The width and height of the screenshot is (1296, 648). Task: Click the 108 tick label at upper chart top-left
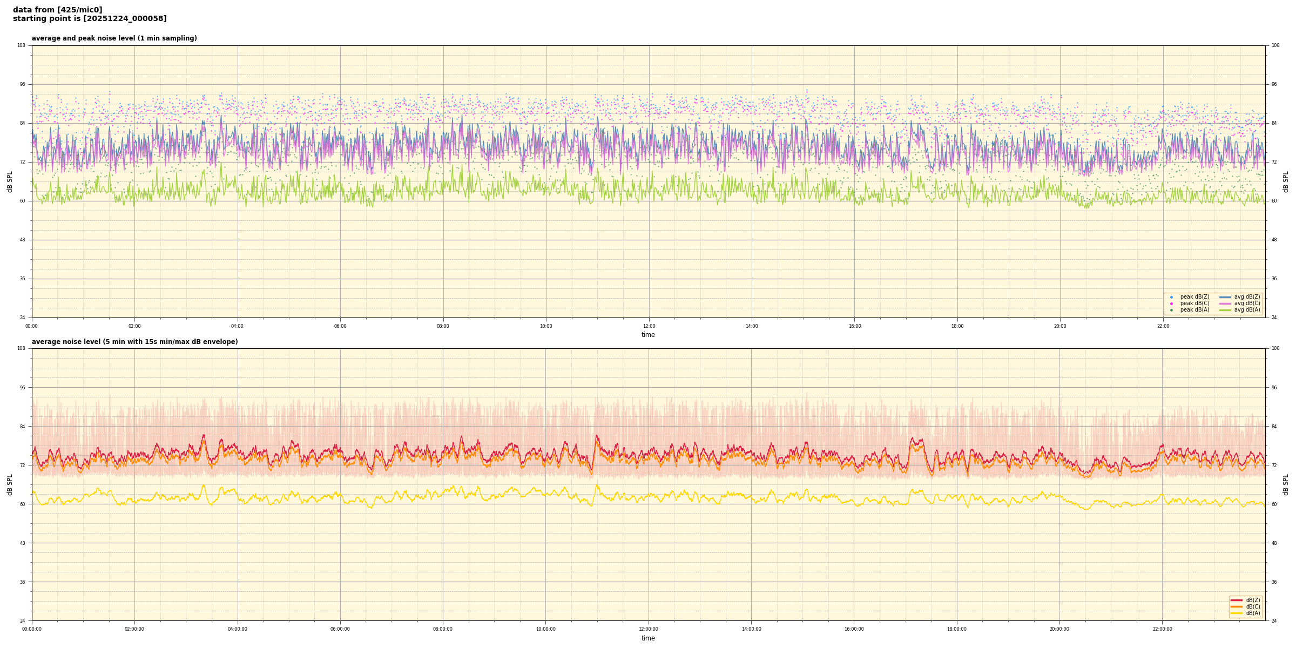pyautogui.click(x=21, y=45)
